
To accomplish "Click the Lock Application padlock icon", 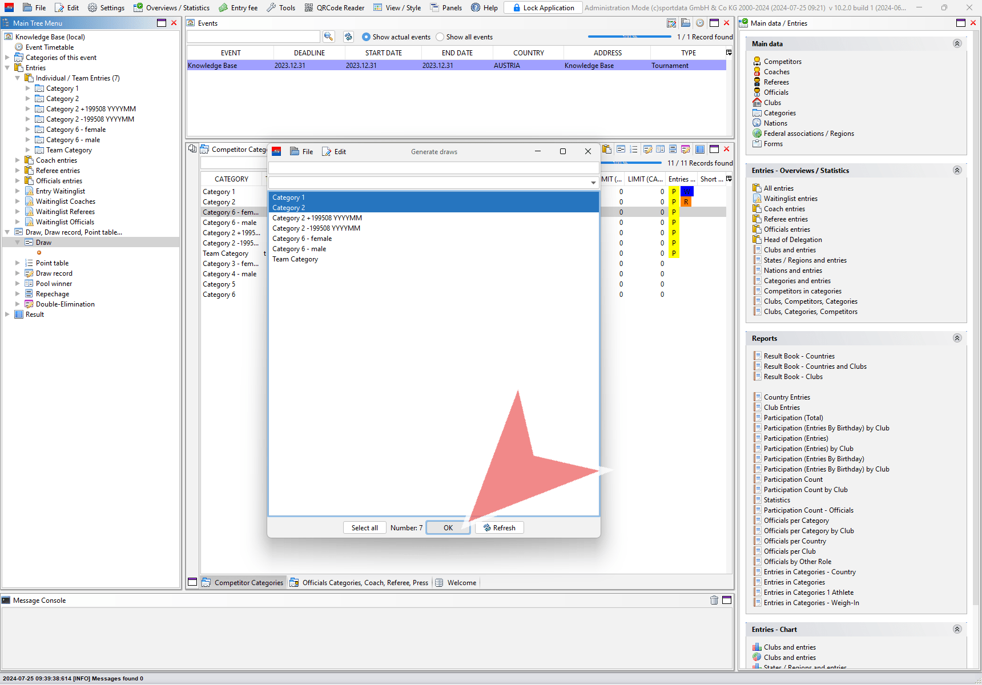I will click(x=516, y=7).
